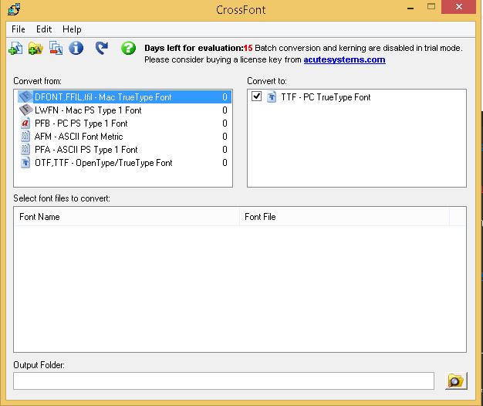Select PFB - PC PS Type 1 Font
This screenshot has width=483, height=406.
pyautogui.click(x=123, y=123)
